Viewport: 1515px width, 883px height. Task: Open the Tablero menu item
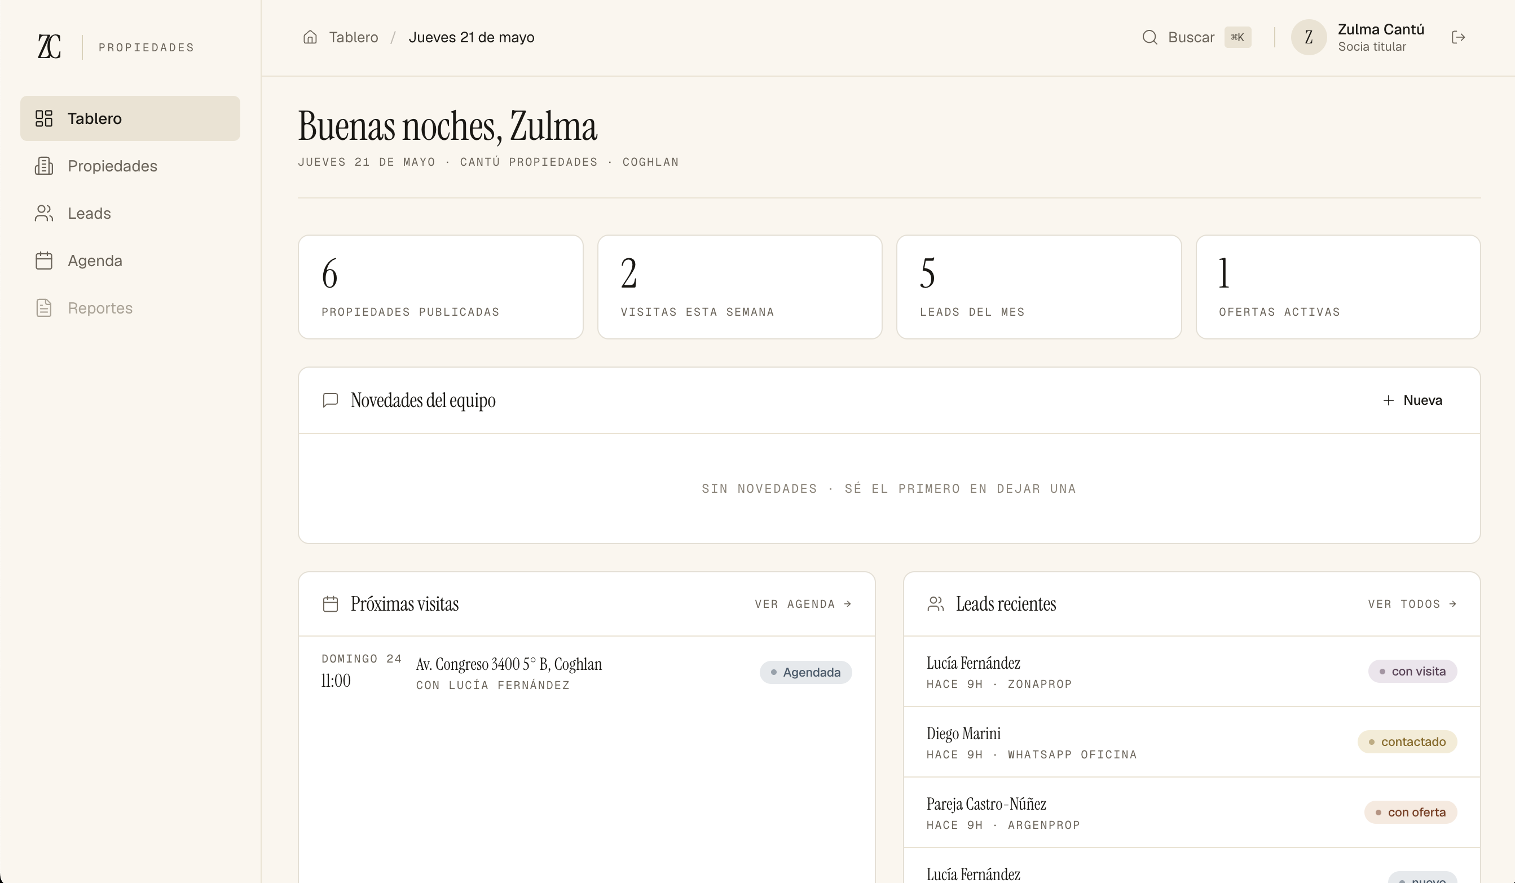[130, 118]
